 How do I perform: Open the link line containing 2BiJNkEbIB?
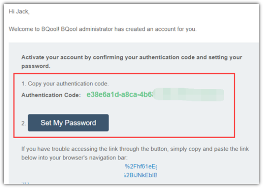141,175
